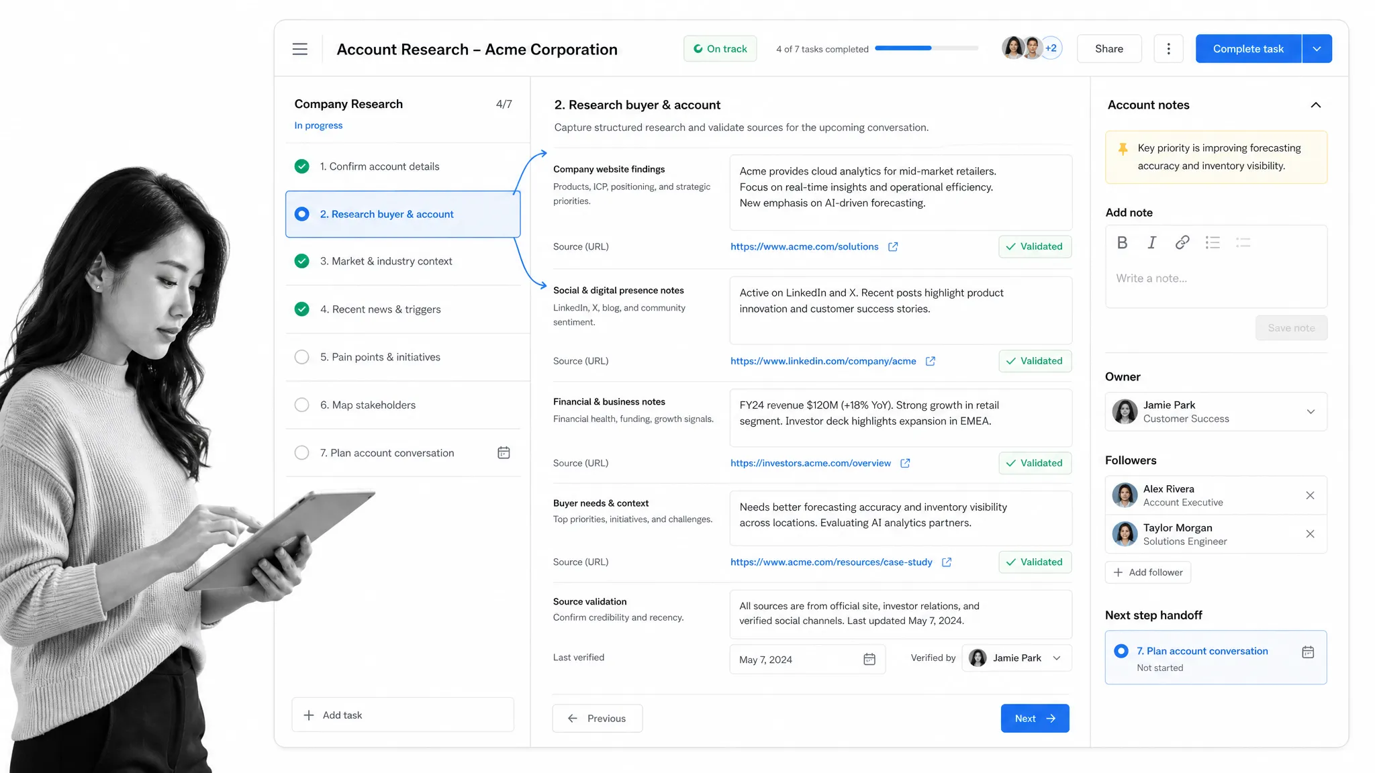Click the On track status badge

click(x=720, y=49)
